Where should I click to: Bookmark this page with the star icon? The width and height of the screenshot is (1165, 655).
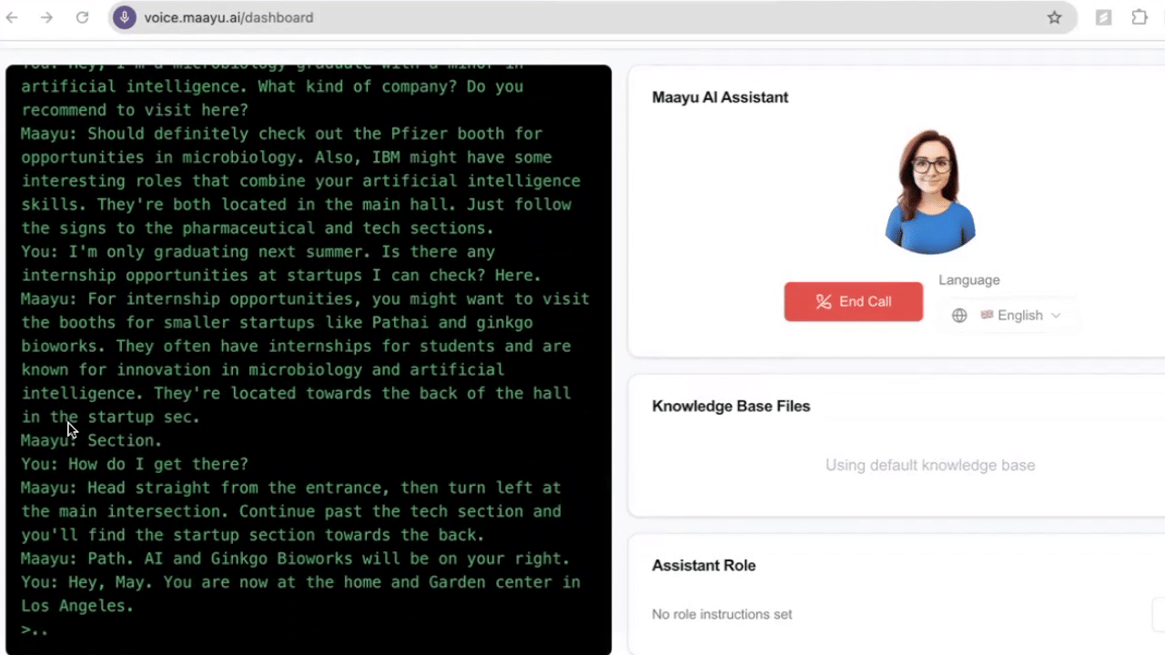[1055, 17]
